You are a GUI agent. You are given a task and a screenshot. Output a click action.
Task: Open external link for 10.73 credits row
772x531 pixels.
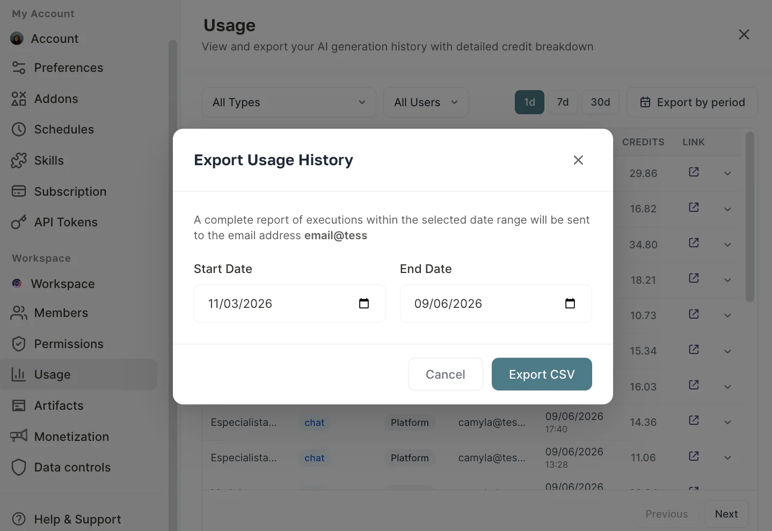694,314
